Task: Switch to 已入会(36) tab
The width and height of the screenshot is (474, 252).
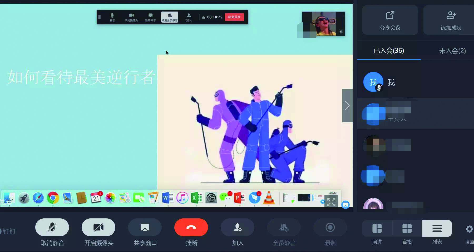Action: pos(389,51)
